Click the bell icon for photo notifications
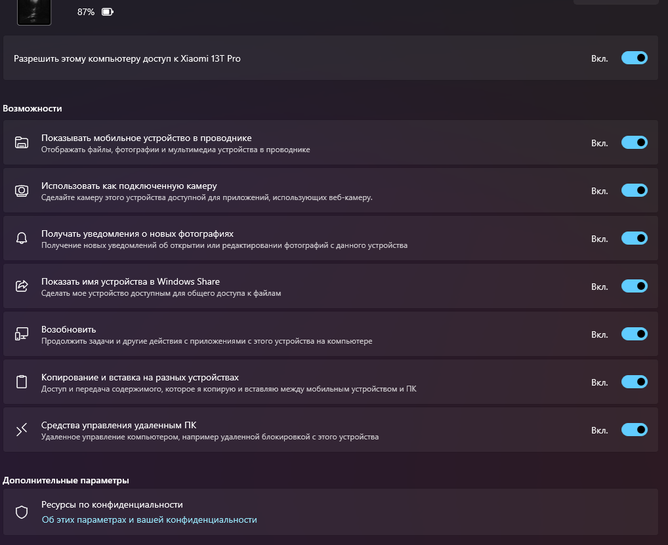The height and width of the screenshot is (545, 668). [22, 239]
